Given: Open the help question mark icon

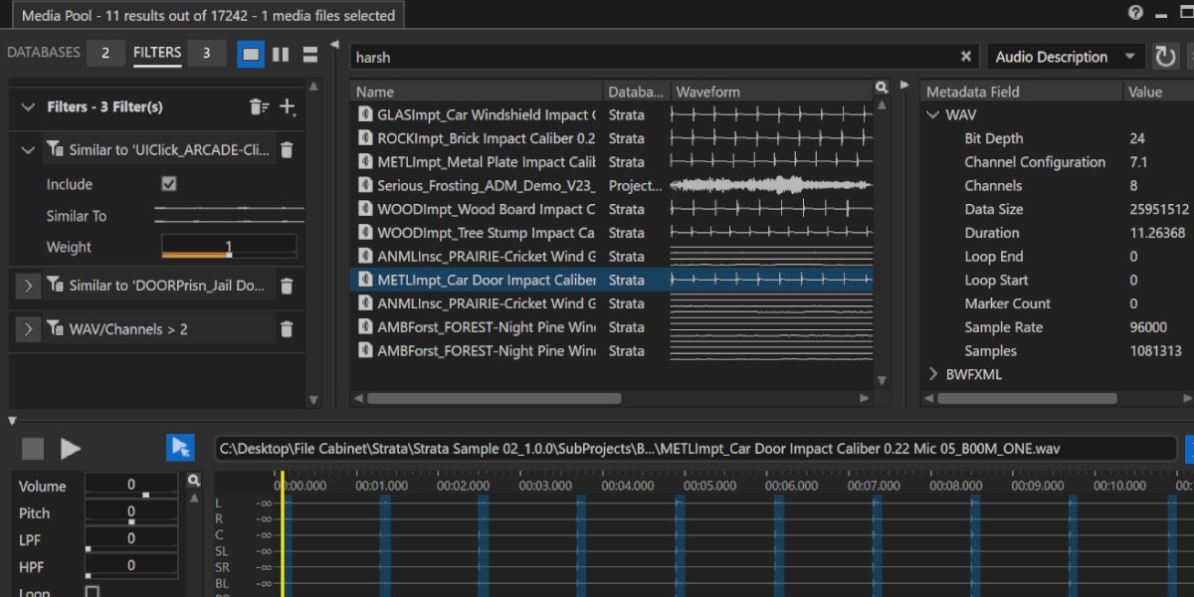Looking at the screenshot, I should (1135, 13).
